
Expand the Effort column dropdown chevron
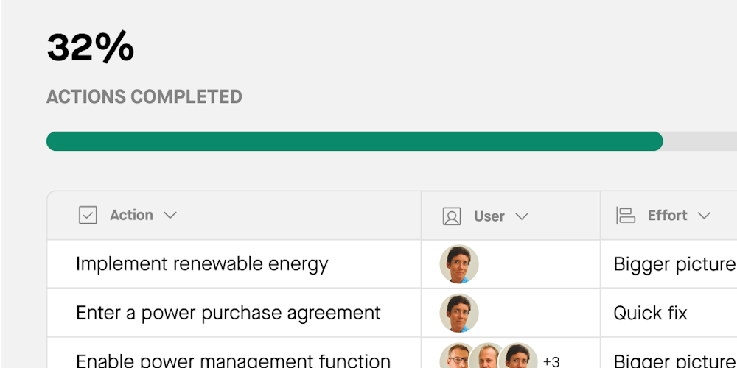tap(704, 215)
